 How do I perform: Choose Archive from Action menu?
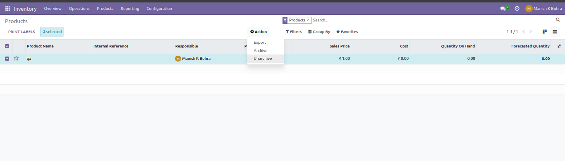[266, 51]
